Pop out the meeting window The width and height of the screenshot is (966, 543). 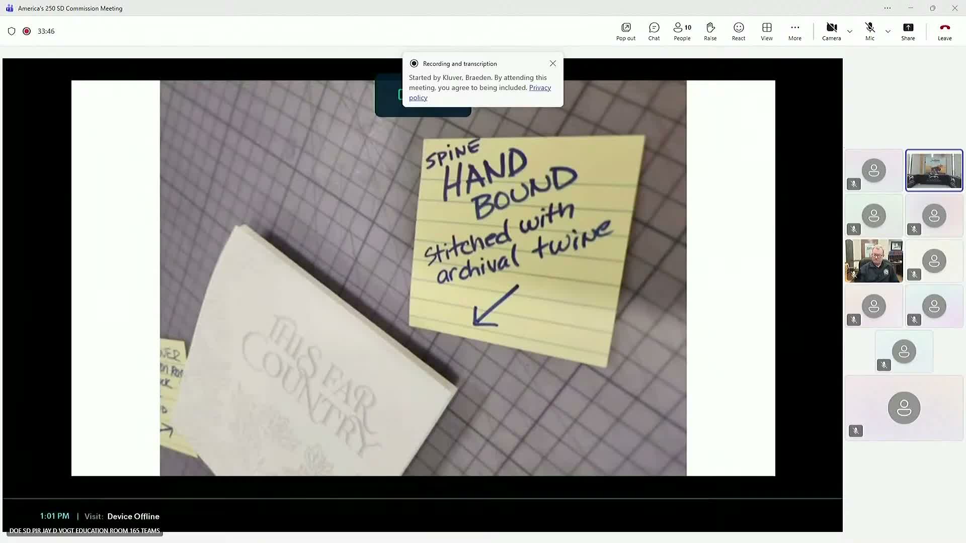pos(625,31)
